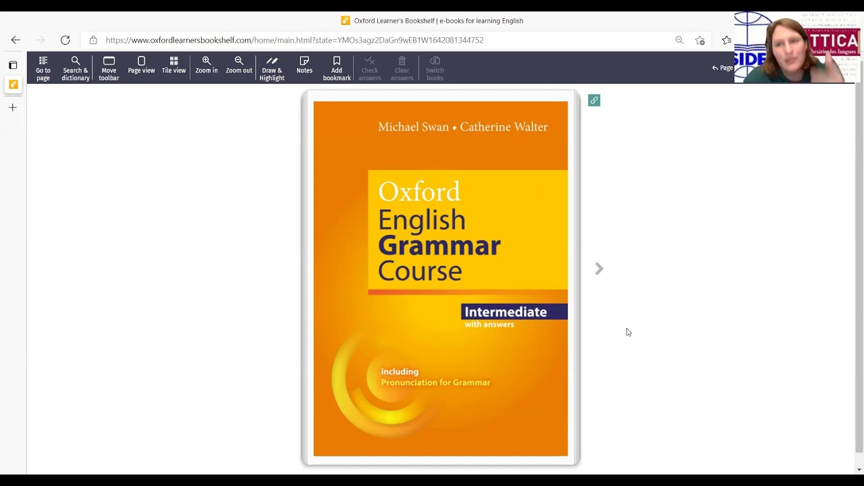Open the Go to page tool
The width and height of the screenshot is (864, 486).
(43, 69)
